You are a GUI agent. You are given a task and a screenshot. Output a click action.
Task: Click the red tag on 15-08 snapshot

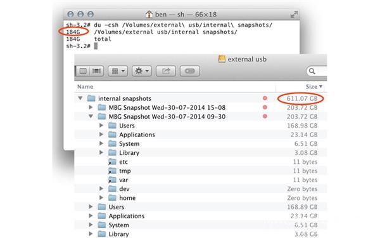pyautogui.click(x=265, y=107)
